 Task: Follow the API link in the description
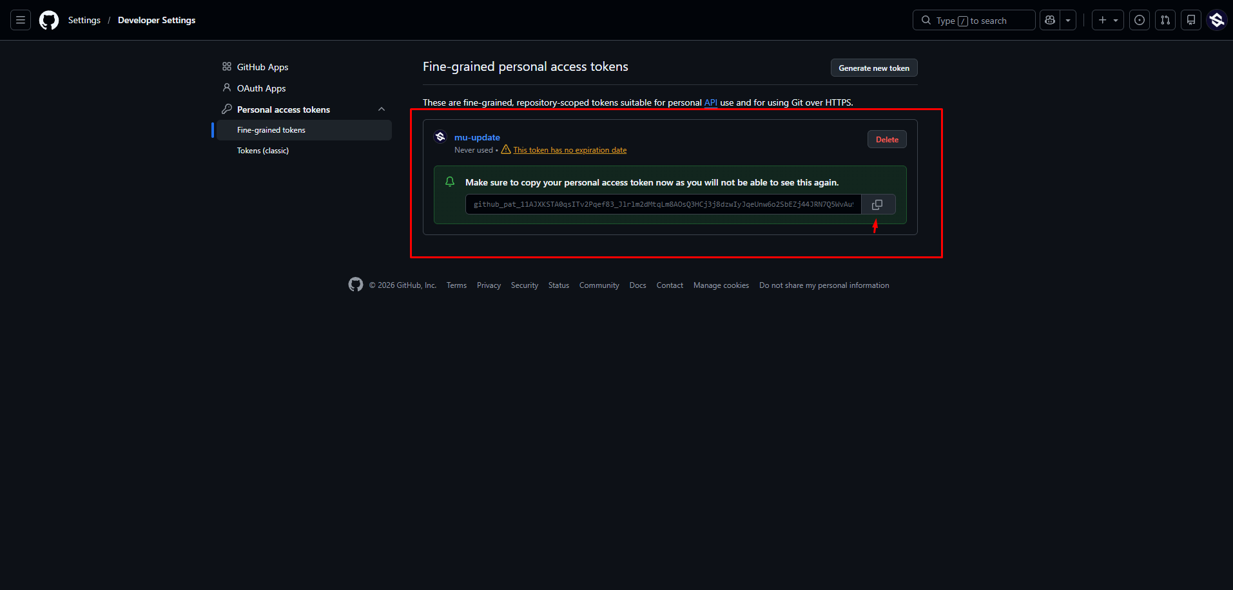[711, 102]
